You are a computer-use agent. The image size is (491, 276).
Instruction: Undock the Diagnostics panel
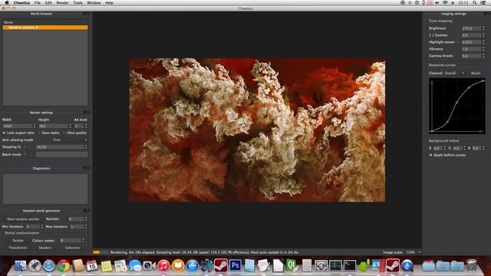pos(85,168)
